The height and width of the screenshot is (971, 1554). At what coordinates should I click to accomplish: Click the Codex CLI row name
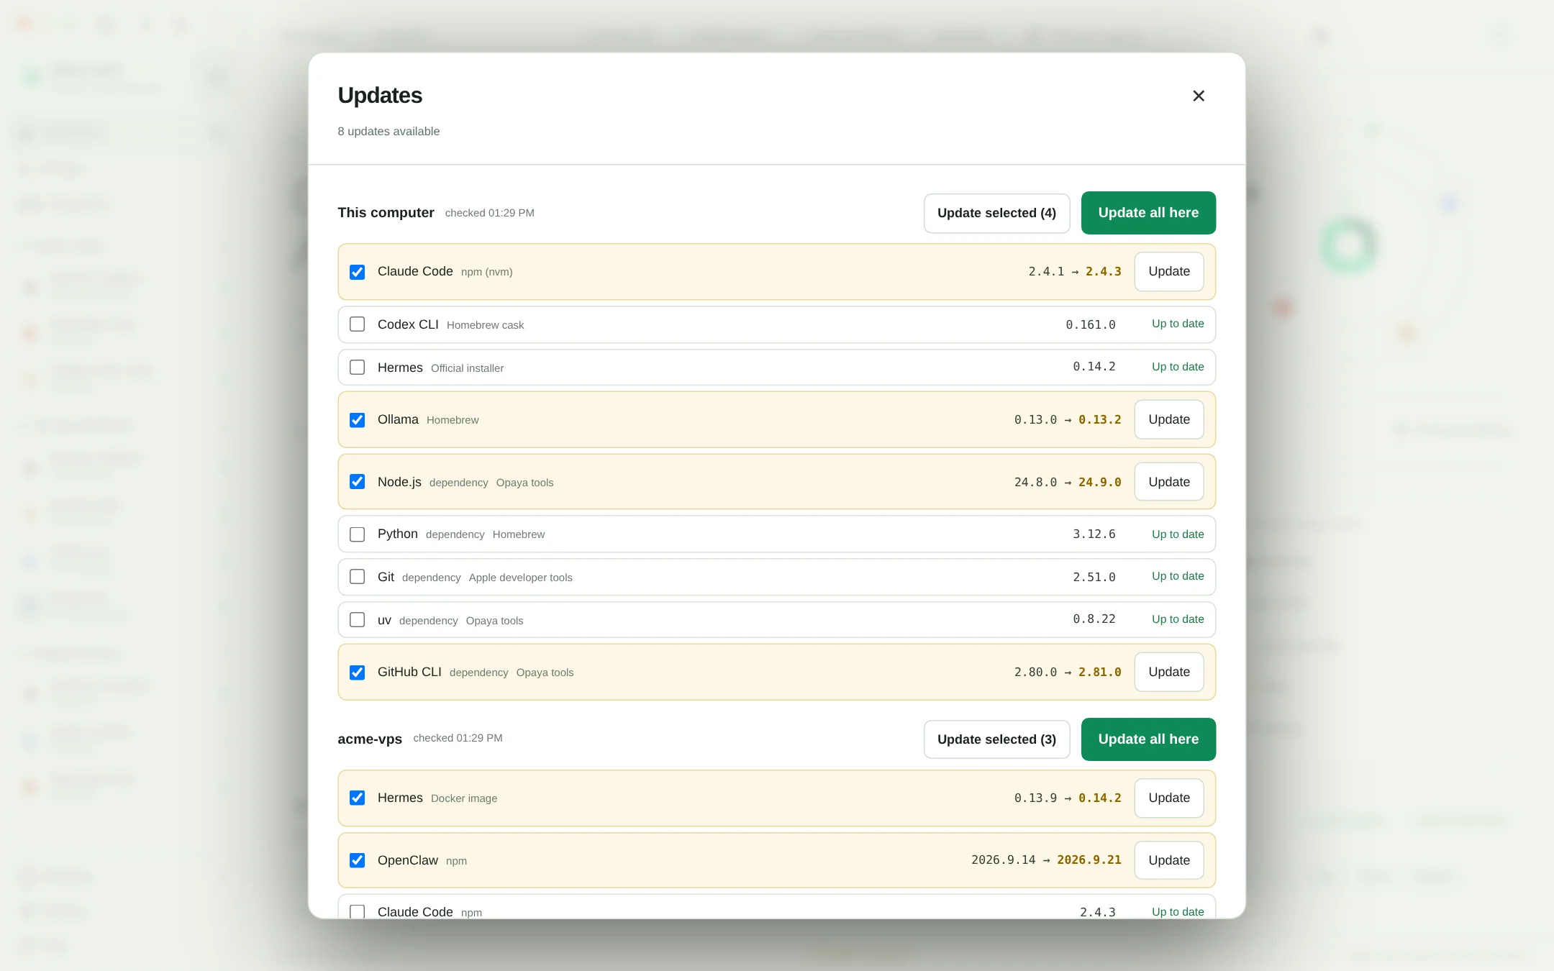408,324
